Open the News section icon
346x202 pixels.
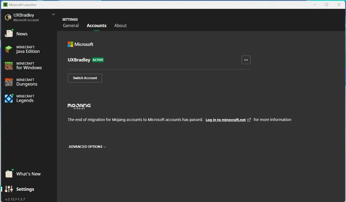click(9, 34)
